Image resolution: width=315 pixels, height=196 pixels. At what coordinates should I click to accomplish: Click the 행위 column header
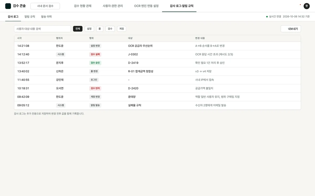91,38
